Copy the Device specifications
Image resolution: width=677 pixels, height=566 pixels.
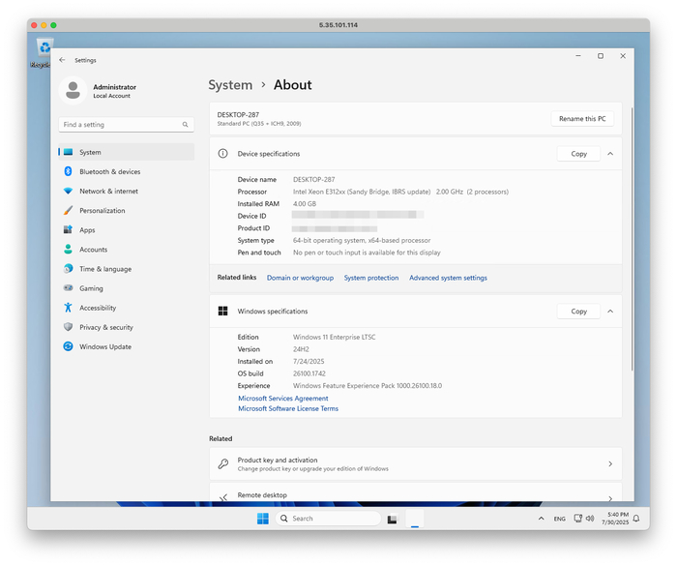578,154
